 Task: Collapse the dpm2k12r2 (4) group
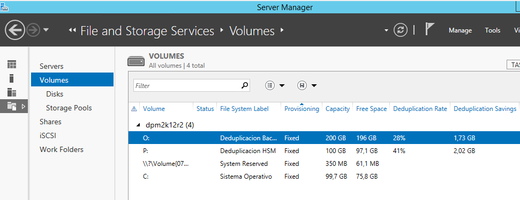138,125
